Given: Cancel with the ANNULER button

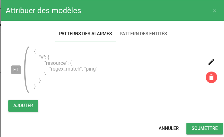Looking at the screenshot, I should [169, 128].
